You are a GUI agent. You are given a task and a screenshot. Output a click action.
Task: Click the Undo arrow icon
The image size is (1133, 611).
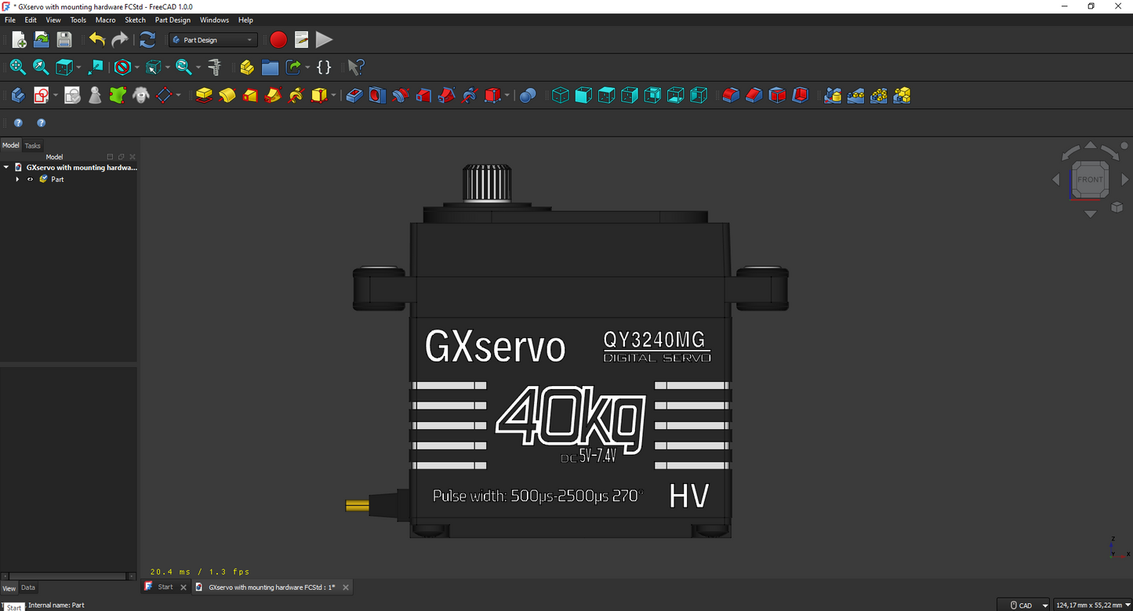(x=97, y=40)
